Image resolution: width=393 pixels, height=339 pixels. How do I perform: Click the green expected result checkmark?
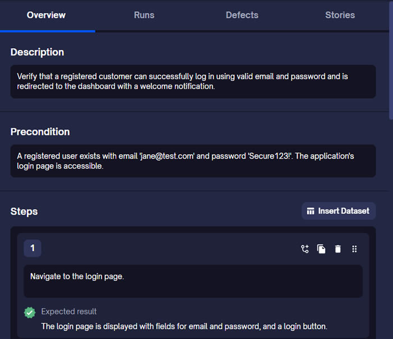coord(30,312)
